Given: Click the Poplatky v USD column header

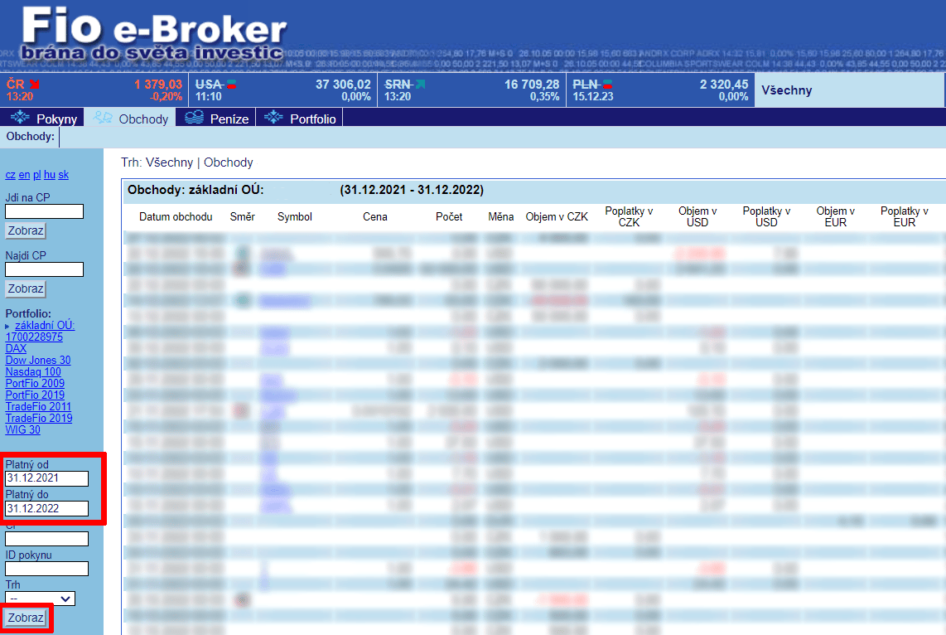Looking at the screenshot, I should tap(766, 216).
